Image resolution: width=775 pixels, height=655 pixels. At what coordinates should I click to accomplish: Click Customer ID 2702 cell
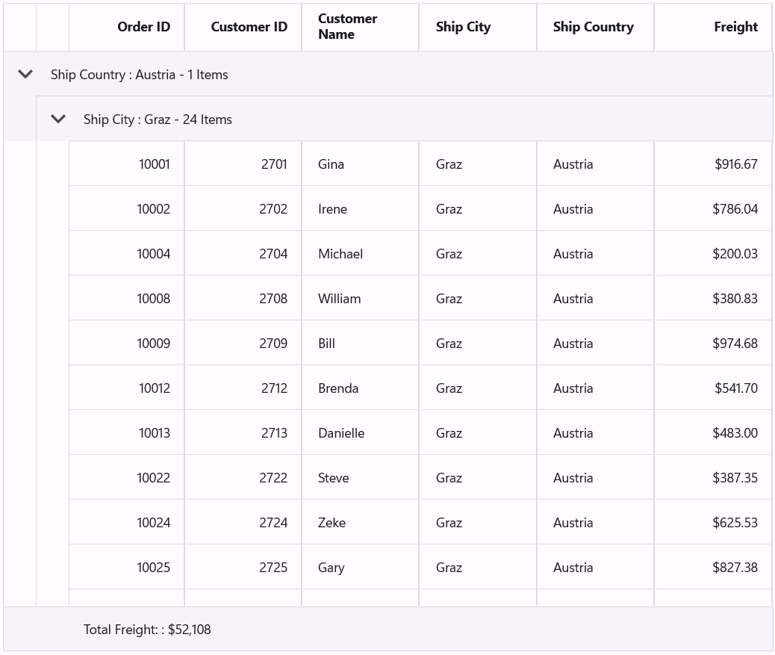[273, 209]
